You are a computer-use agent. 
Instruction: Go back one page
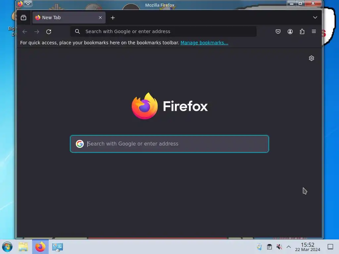click(25, 31)
